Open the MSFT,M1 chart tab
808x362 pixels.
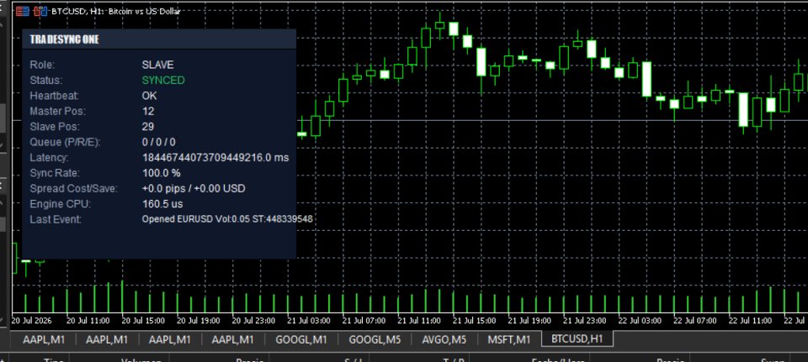[509, 339]
